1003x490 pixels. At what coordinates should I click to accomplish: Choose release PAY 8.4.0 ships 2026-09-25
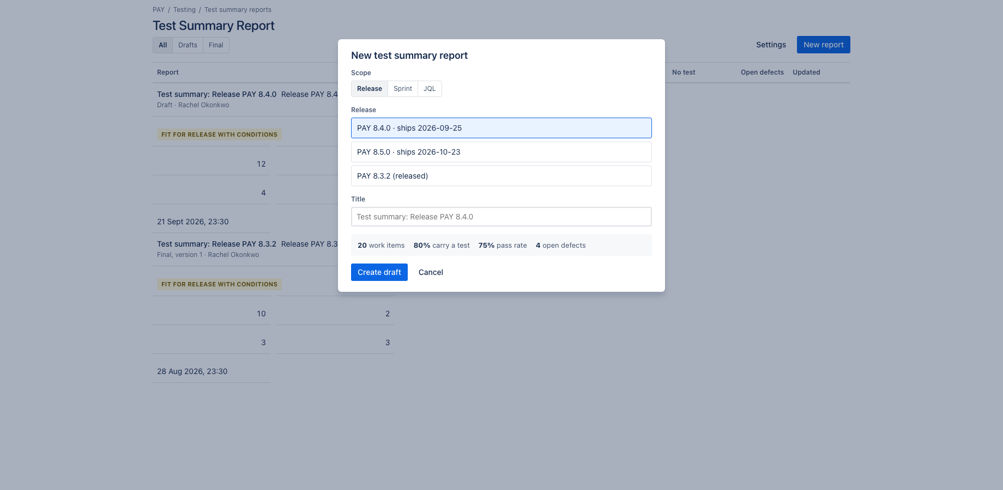tap(501, 128)
